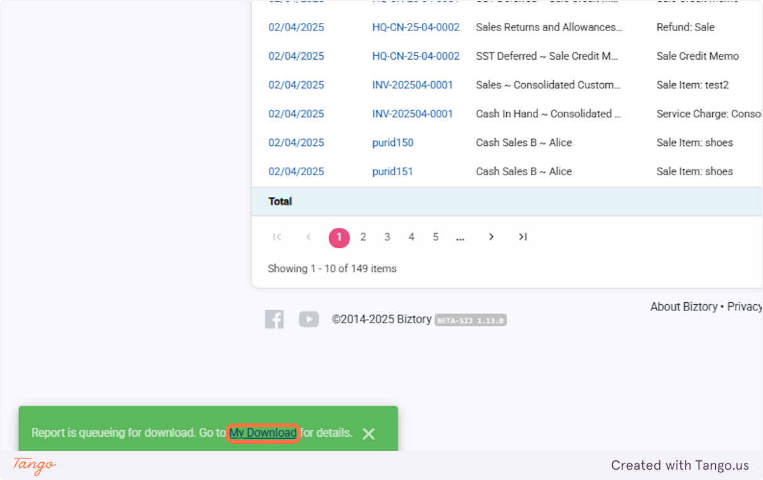Screen dimensions: 763x480
Task: Open the INV-202504-0001 link in Sales row
Action: 413,85
